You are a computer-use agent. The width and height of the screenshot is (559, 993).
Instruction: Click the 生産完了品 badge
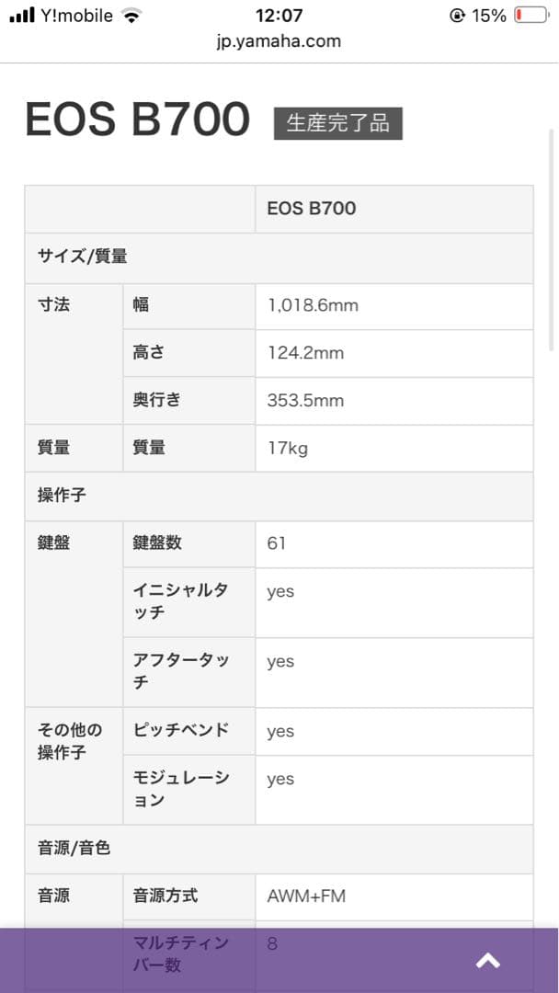337,124
